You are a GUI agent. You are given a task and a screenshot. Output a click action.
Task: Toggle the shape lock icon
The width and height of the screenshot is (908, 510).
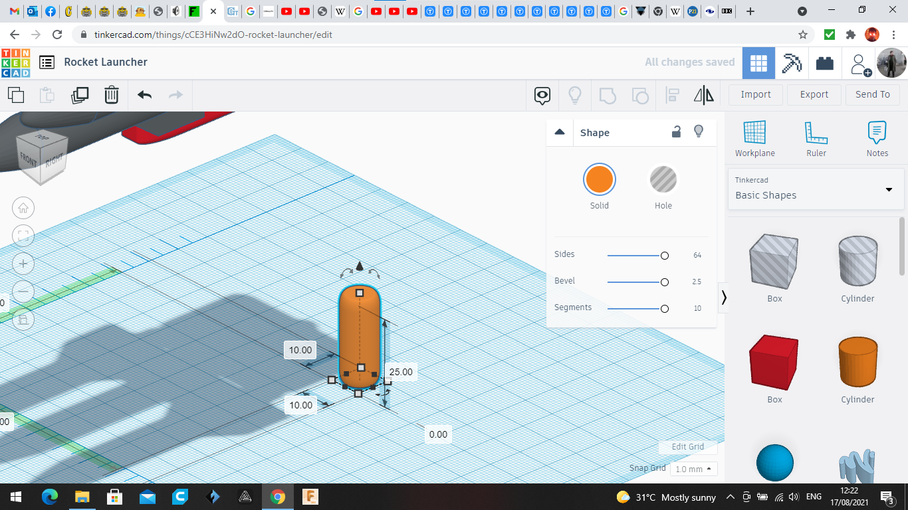(676, 132)
